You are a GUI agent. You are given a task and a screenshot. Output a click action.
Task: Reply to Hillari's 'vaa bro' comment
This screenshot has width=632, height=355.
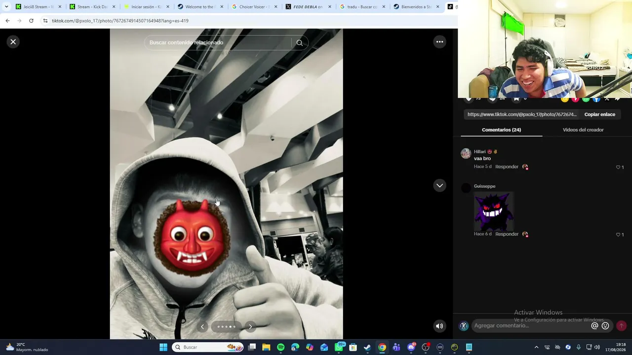pyautogui.click(x=507, y=167)
